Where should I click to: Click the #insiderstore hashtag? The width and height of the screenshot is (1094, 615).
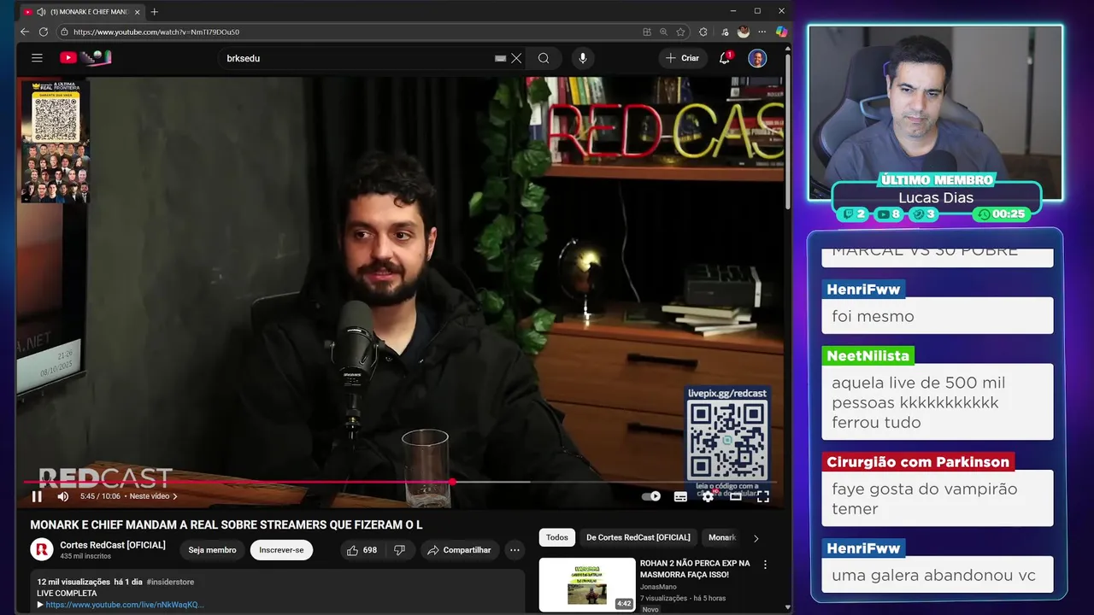pos(170,582)
